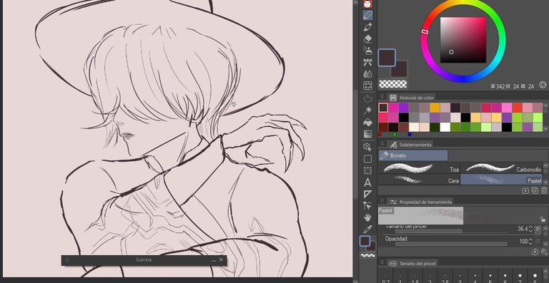
Task: Pick the white swatch in color history
Action: tap(445, 127)
